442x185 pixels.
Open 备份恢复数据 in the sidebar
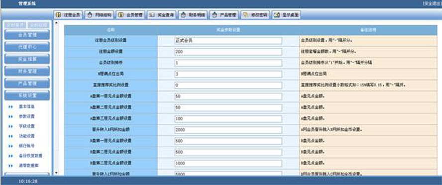30,156
